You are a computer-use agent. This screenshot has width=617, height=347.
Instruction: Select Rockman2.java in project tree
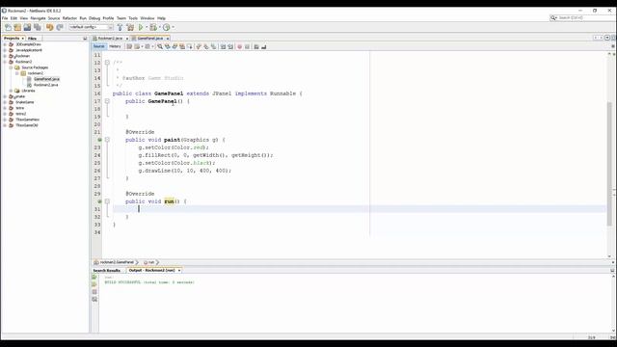click(x=45, y=85)
